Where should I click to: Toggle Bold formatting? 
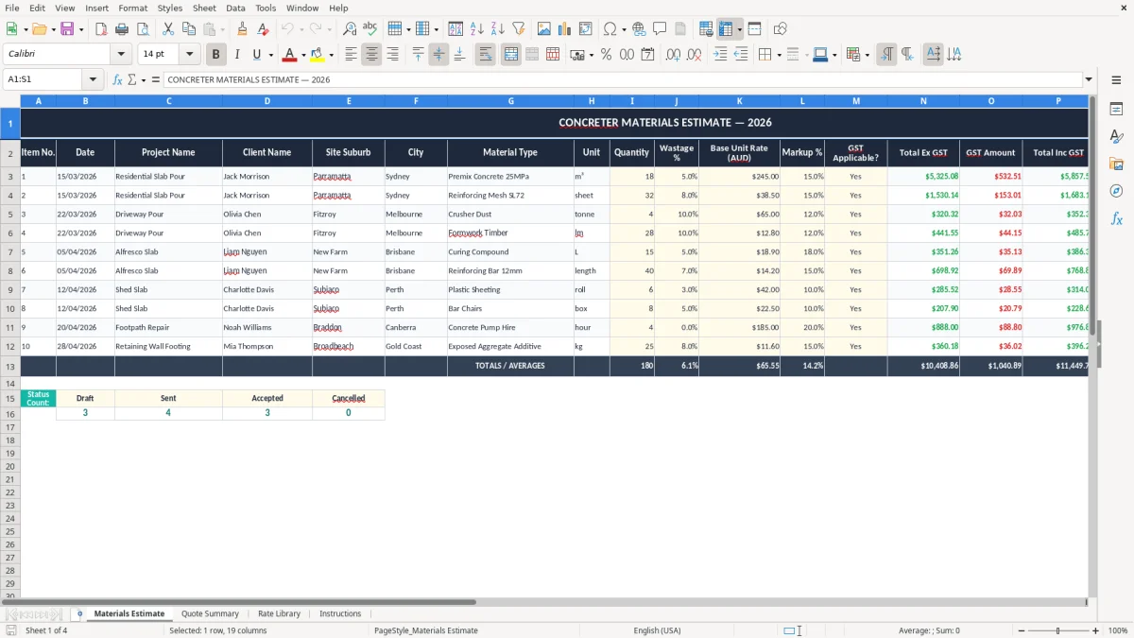point(216,55)
